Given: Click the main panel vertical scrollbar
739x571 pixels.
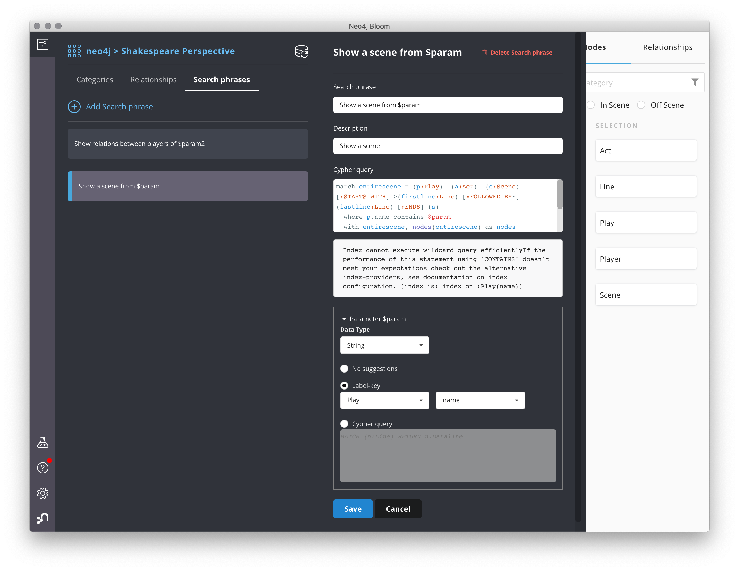Looking at the screenshot, I should [x=578, y=277].
